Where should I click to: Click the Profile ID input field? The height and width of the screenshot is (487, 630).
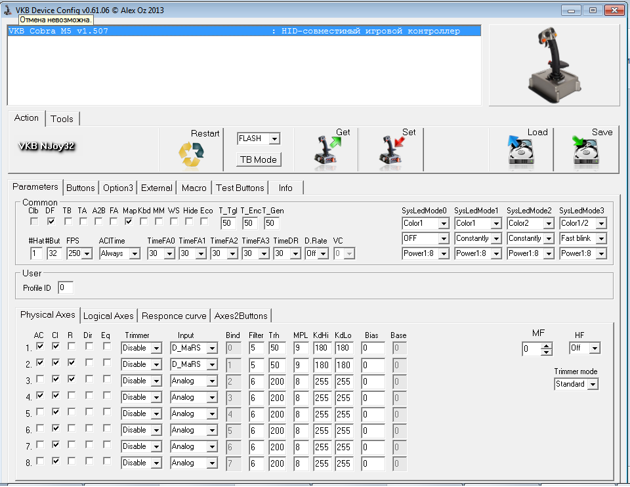[x=65, y=287]
